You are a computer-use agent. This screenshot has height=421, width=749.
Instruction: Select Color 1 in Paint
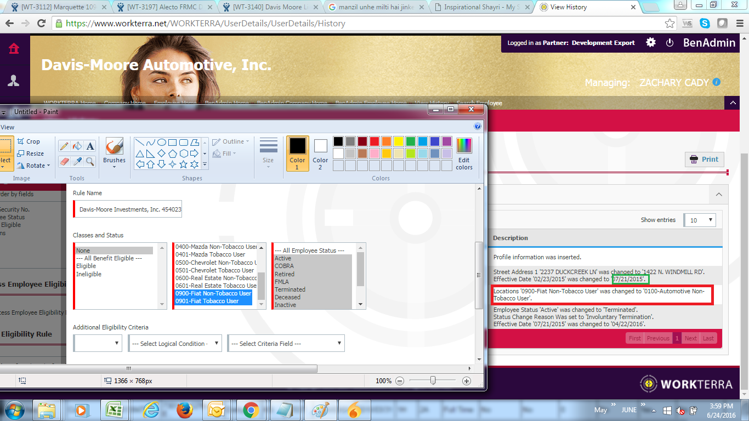tap(298, 153)
